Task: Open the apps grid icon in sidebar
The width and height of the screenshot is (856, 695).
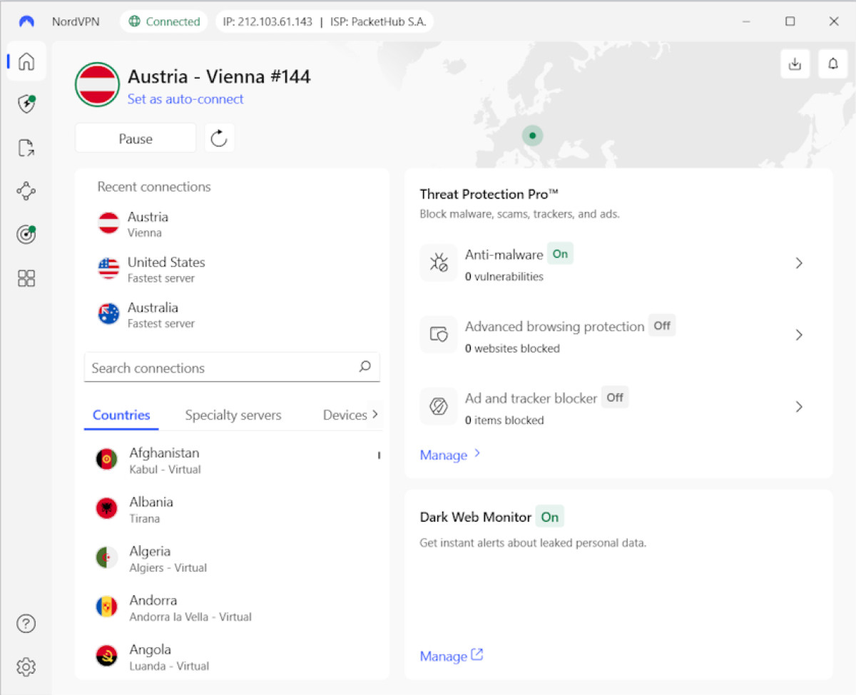Action: click(x=26, y=278)
